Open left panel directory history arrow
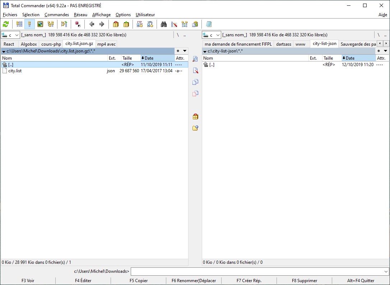This screenshot has width=390, height=285. [185, 51]
